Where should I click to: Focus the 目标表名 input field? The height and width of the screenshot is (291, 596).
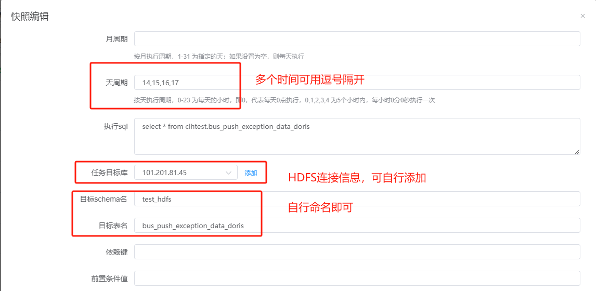pos(357,226)
